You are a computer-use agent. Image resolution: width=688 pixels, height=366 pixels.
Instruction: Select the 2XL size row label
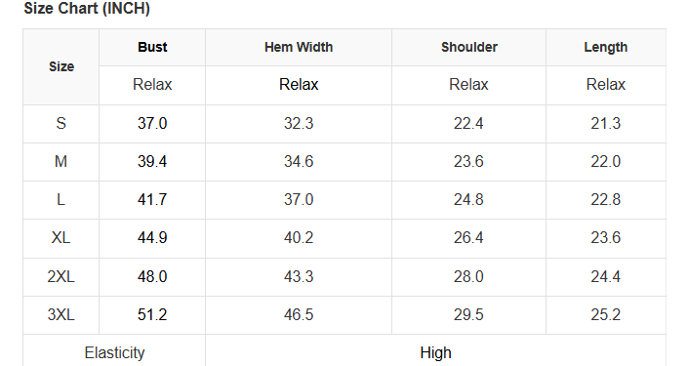click(x=61, y=276)
